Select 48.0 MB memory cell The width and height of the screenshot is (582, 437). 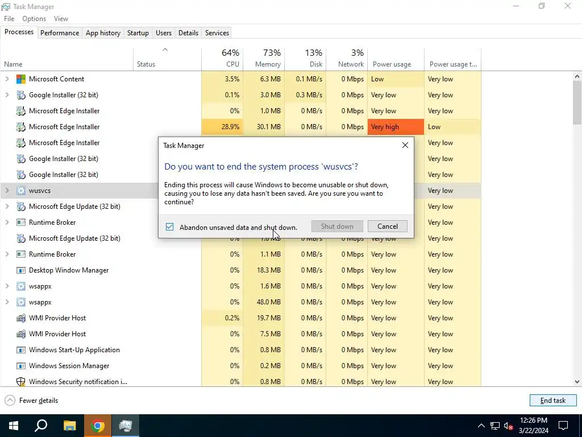tap(264, 302)
